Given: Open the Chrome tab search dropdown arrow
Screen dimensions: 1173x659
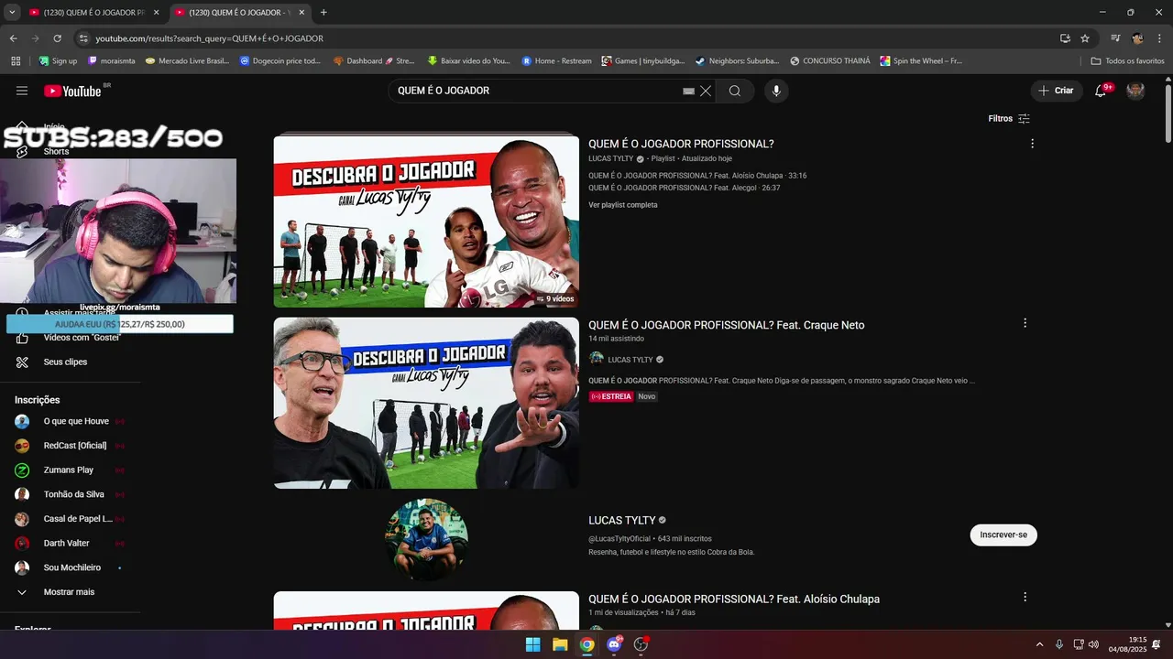Looking at the screenshot, I should coord(12,12).
